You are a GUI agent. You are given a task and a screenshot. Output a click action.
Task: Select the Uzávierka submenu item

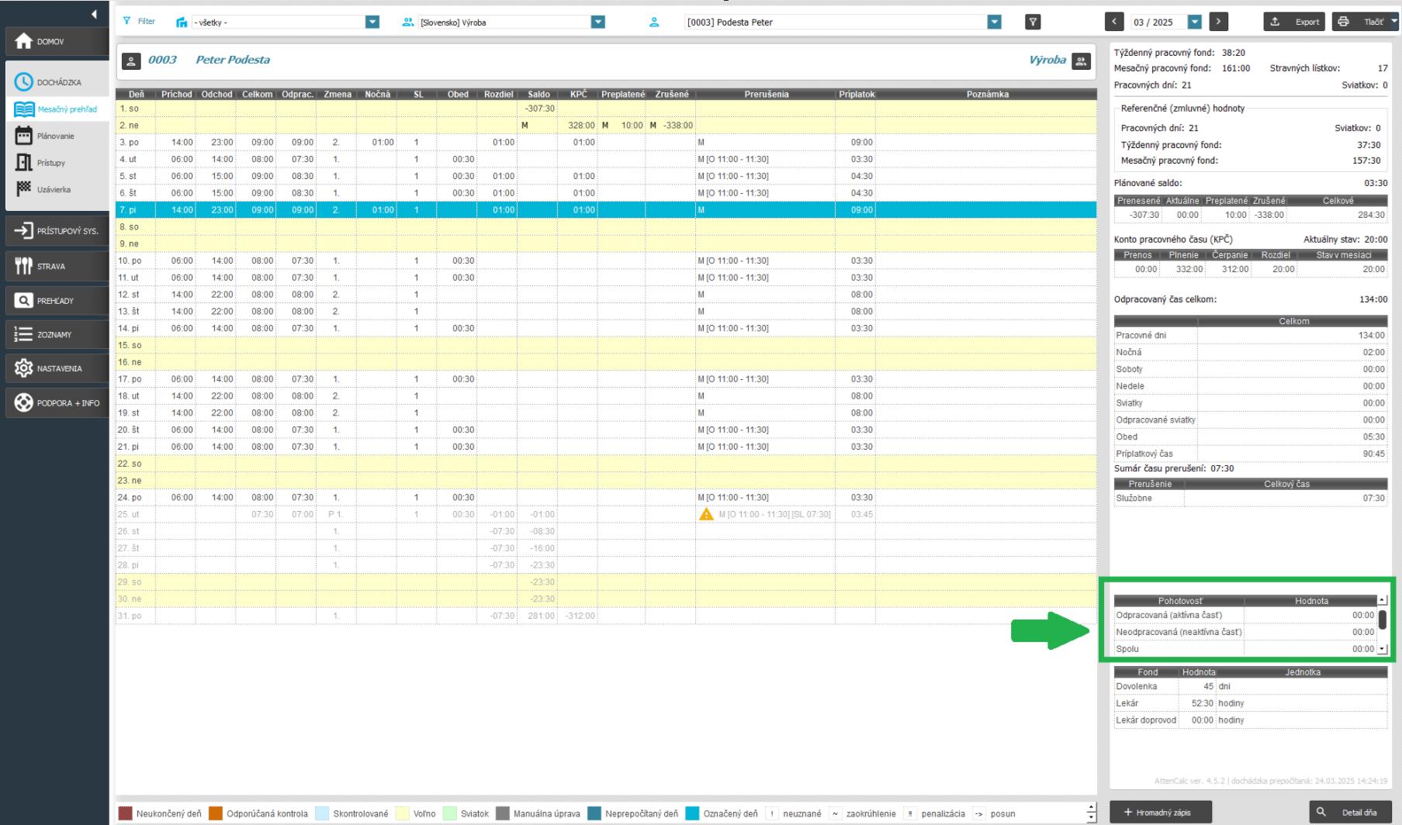[x=56, y=190]
